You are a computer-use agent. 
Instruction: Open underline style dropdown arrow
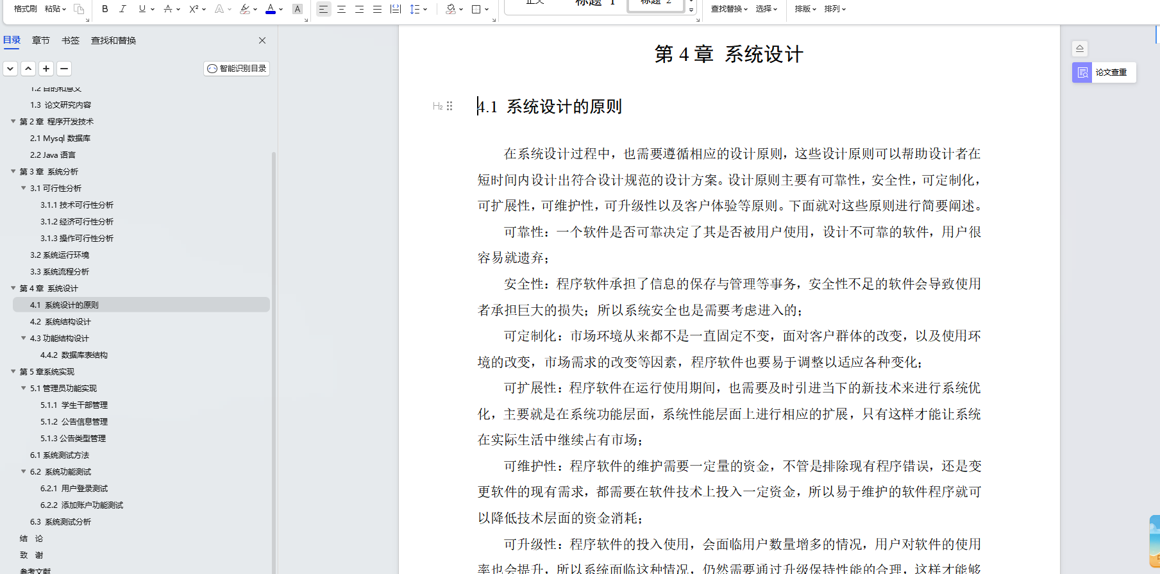(153, 9)
